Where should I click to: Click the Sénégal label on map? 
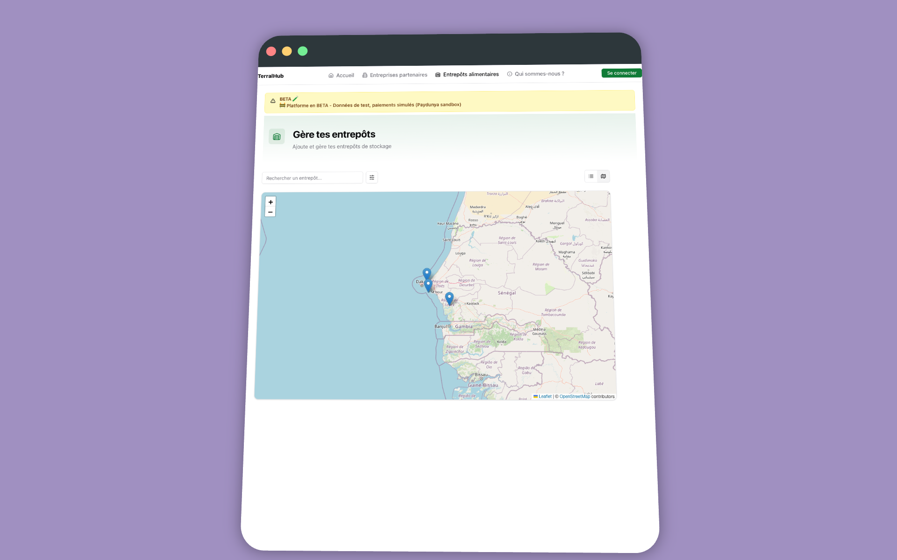click(x=507, y=293)
